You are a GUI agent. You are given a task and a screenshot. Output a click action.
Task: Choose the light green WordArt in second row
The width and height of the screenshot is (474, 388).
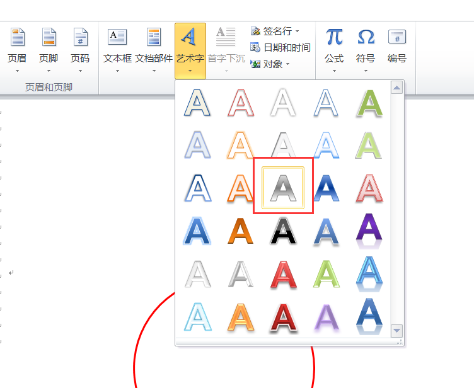click(x=369, y=145)
